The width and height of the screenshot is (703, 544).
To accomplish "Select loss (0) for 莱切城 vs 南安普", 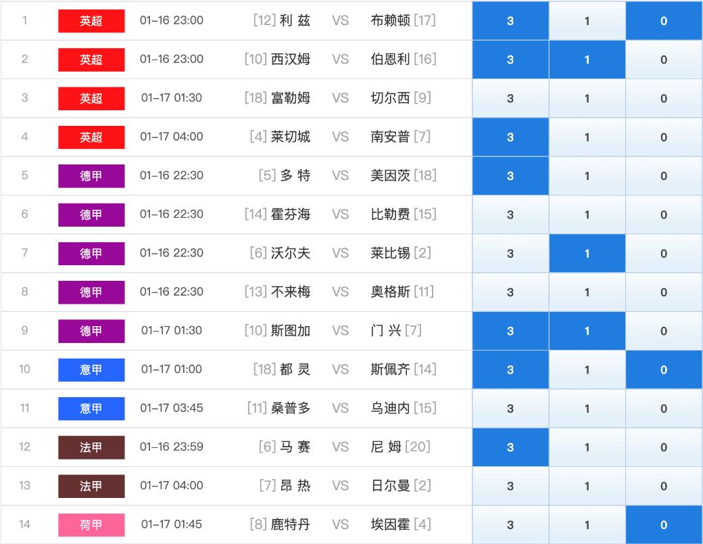I will (664, 137).
